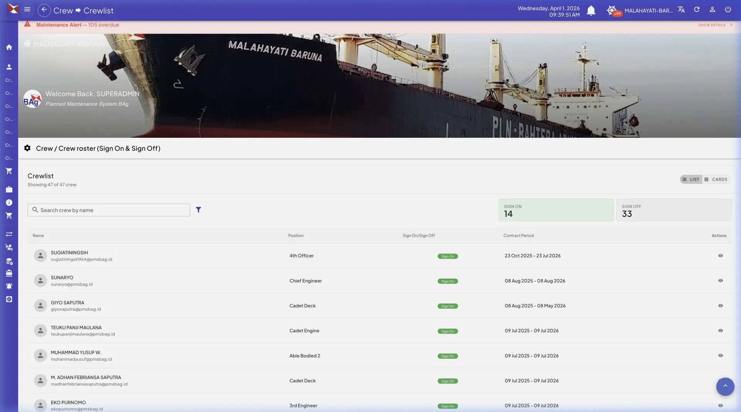This screenshot has height=412, width=741.
Task: Click the 4th Officer position cell
Action: [301, 256]
